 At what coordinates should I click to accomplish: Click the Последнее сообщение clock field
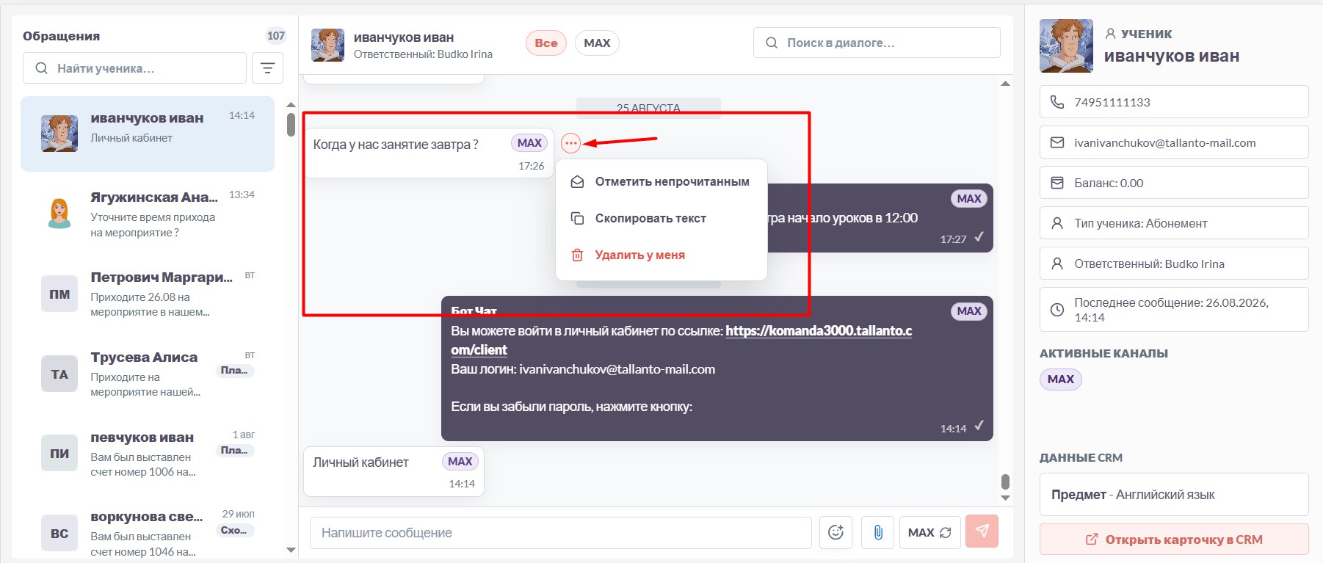(x=1174, y=310)
